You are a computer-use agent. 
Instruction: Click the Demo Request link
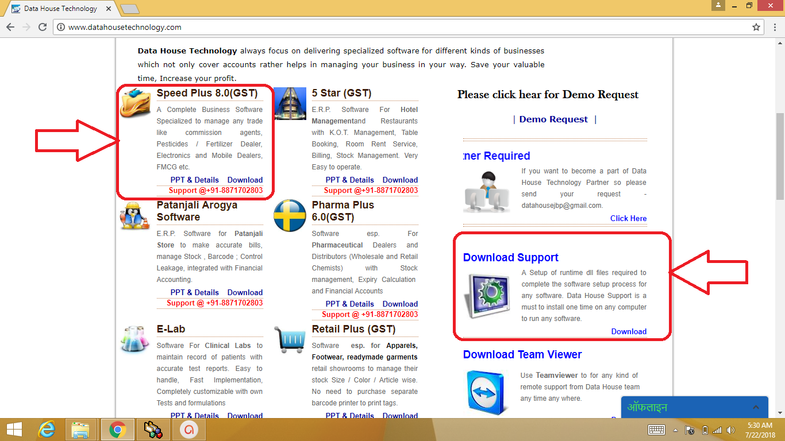pos(553,119)
